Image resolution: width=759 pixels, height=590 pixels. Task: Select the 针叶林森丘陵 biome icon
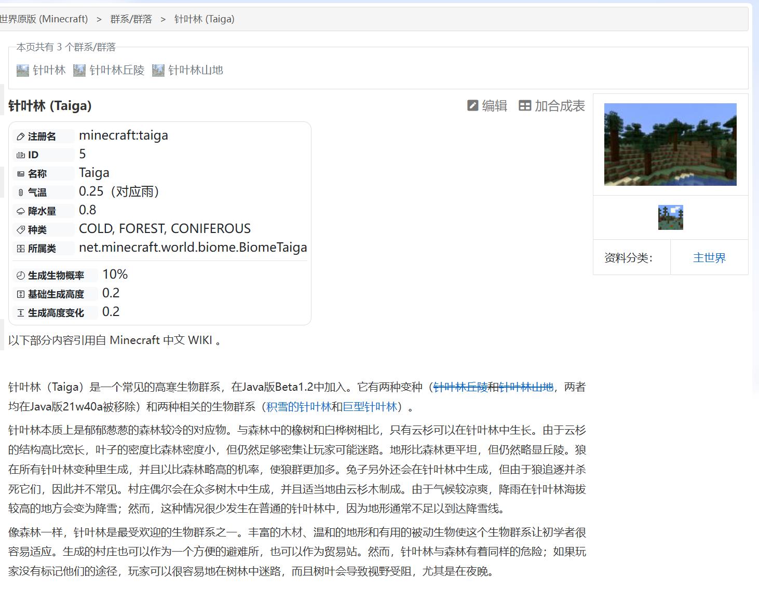(79, 71)
